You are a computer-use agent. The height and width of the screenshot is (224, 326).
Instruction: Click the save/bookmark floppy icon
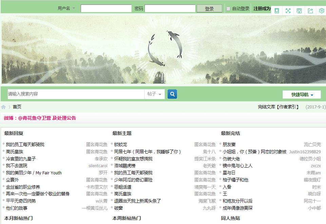point(299,11)
